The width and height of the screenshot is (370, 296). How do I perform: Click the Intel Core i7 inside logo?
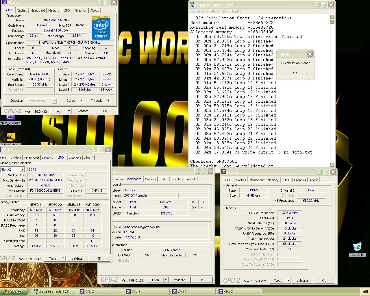pyautogui.click(x=101, y=28)
